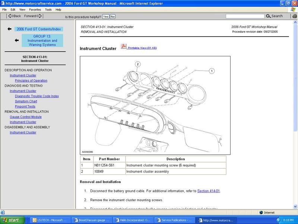Click the Windows flag logo by menu bar
The image size is (298, 224).
pos(293,10)
